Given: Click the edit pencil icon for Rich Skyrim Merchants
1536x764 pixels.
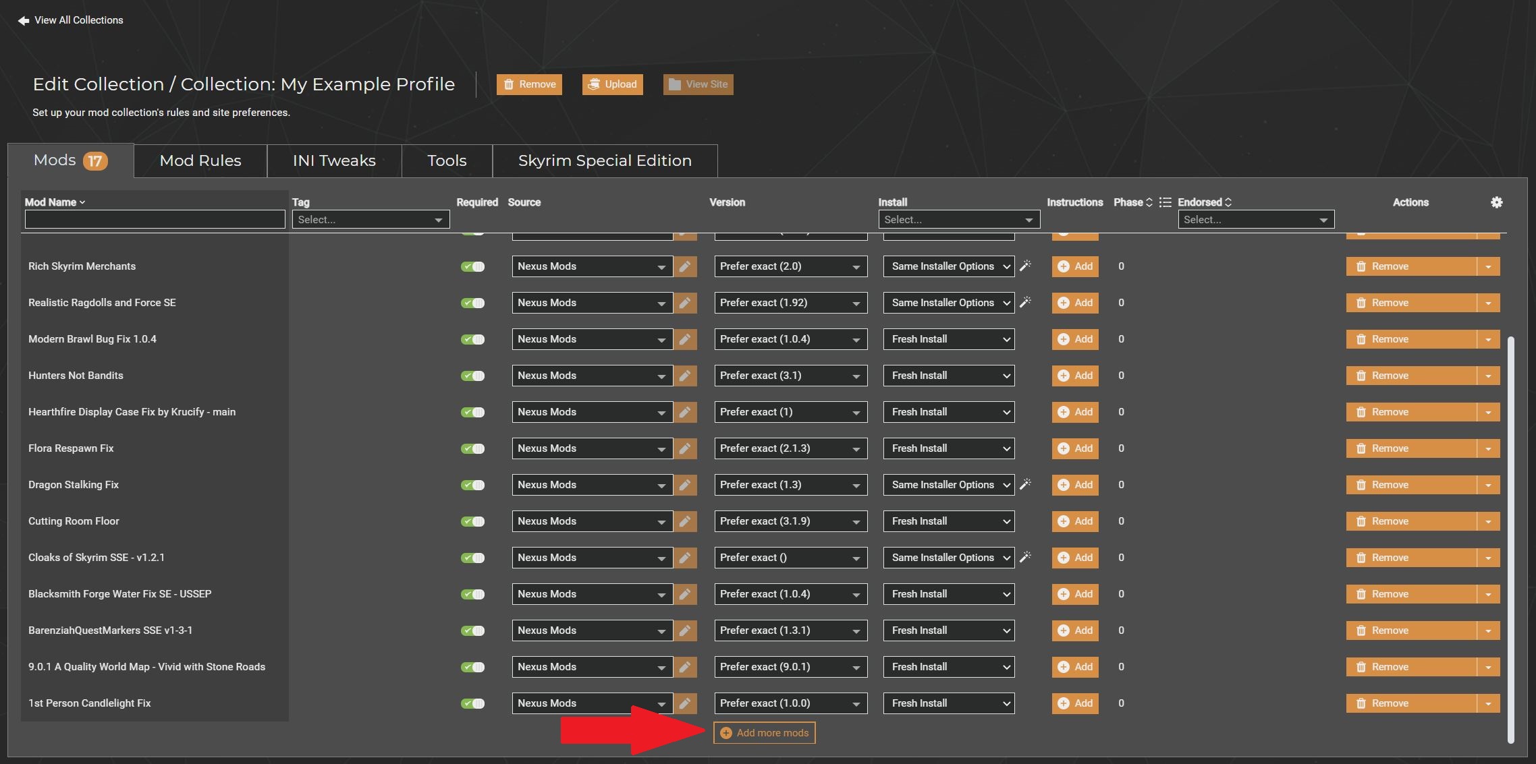Looking at the screenshot, I should [686, 266].
